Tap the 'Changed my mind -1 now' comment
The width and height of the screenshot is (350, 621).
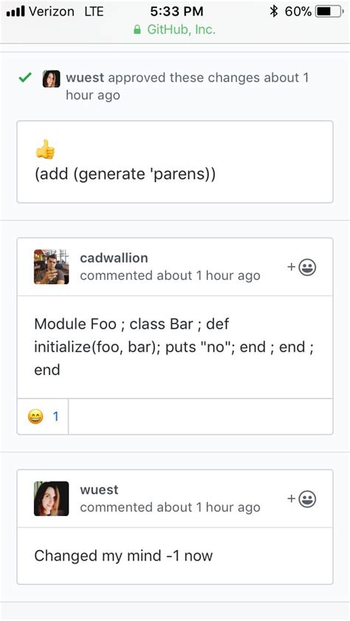pos(123,556)
